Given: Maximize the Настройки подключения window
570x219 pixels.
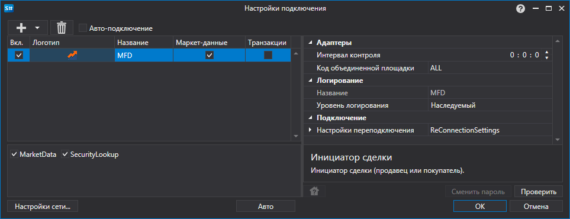Looking at the screenshot, I should (x=549, y=9).
